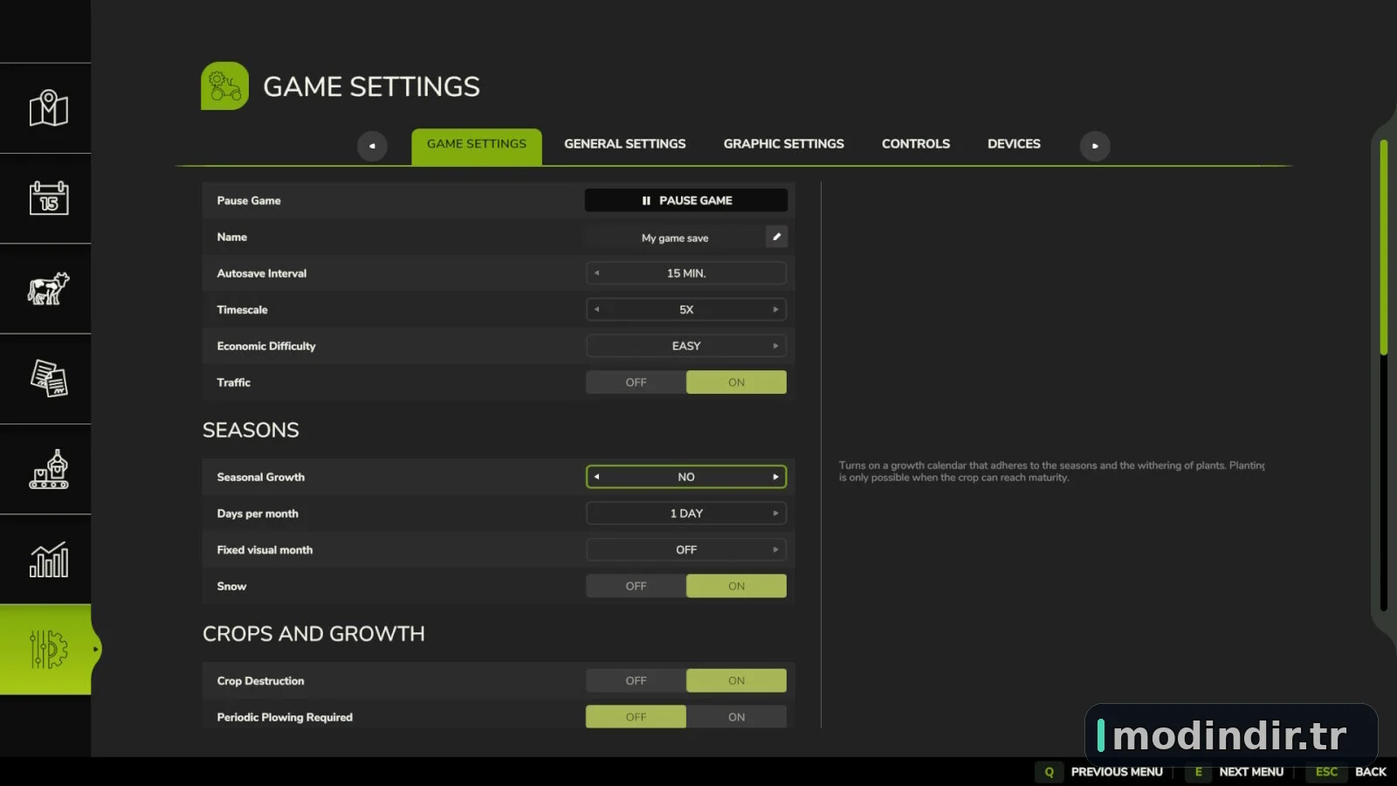
Task: Click the Timescale row label
Action: [x=243, y=309]
